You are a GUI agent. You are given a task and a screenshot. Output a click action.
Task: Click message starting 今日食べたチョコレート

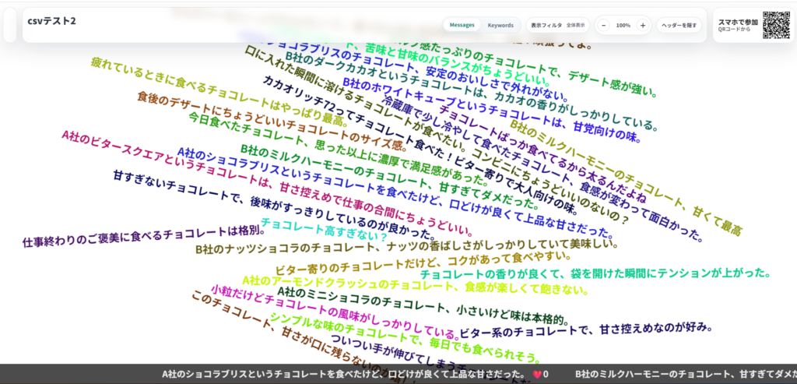point(339,148)
